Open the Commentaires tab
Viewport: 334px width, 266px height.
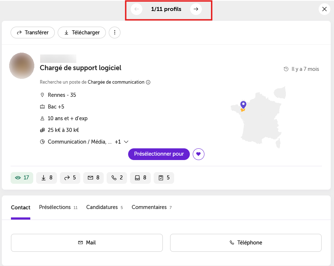click(x=151, y=208)
